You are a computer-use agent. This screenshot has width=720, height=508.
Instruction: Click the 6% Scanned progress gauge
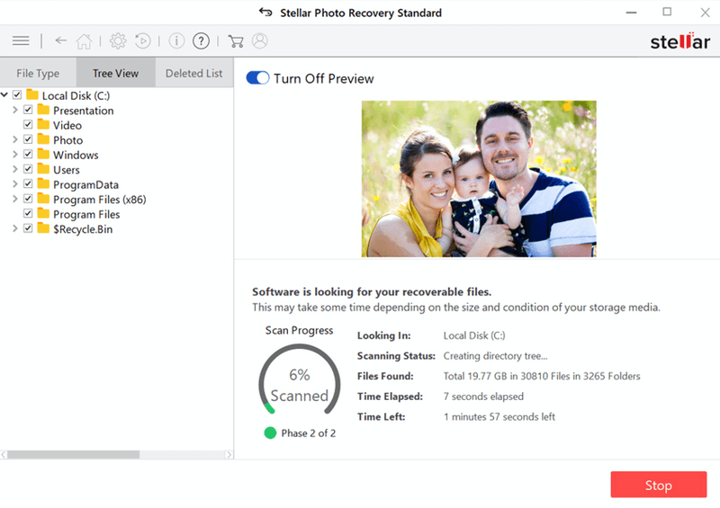(300, 380)
